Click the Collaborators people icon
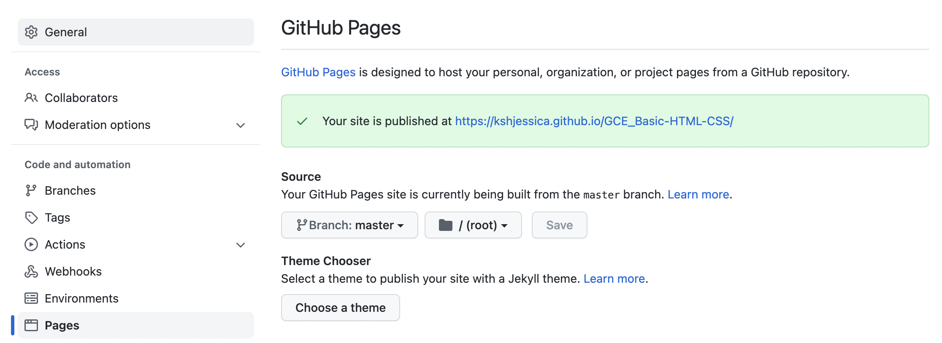942x343 pixels. pos(31,98)
